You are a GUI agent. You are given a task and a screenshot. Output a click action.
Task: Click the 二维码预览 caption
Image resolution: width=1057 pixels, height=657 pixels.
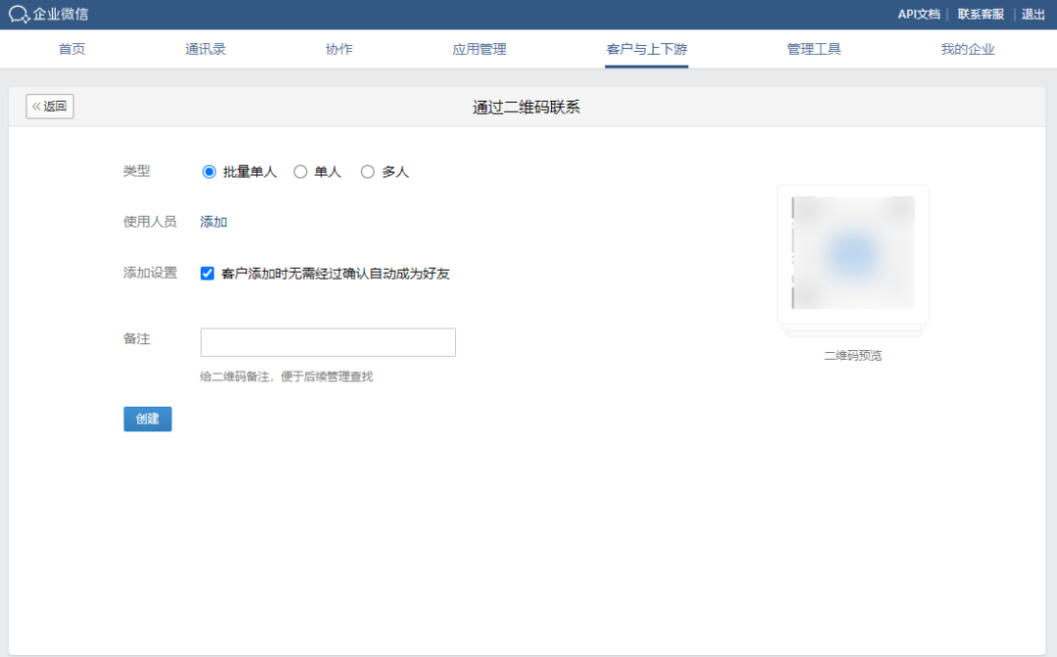click(x=852, y=356)
